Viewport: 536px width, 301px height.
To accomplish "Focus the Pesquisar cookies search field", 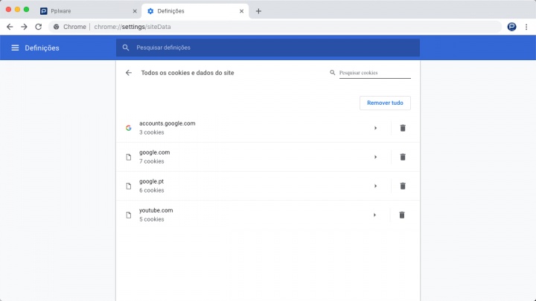I will (x=374, y=73).
